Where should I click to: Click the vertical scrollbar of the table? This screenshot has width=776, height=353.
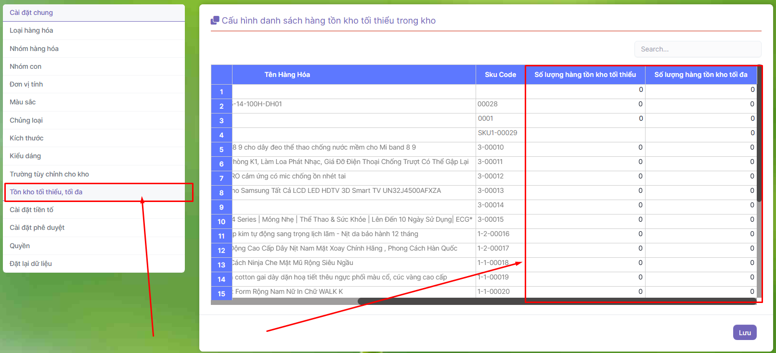coord(759,144)
